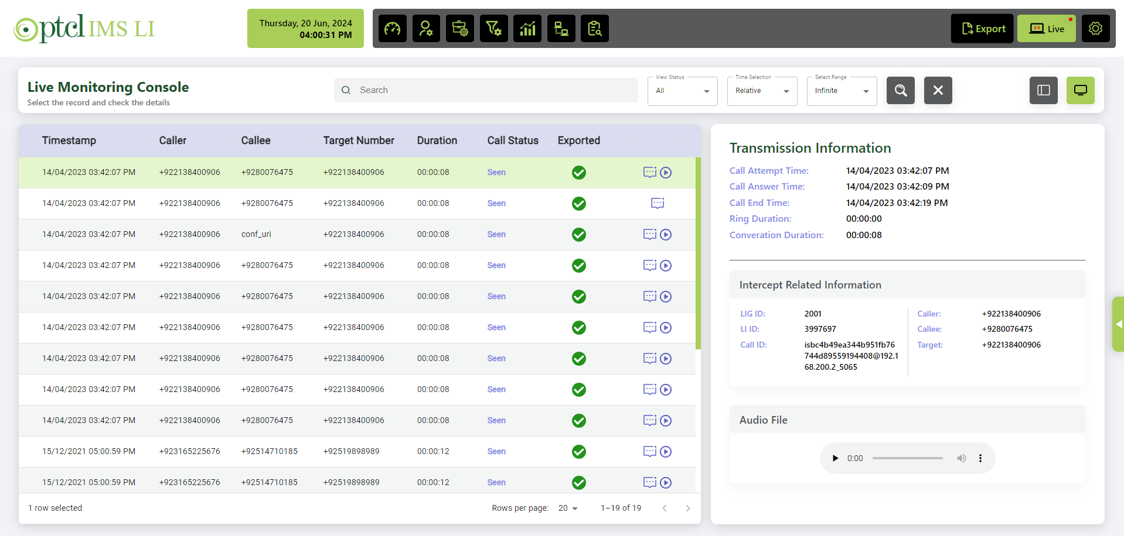Click the Call Status column header

(x=512, y=140)
